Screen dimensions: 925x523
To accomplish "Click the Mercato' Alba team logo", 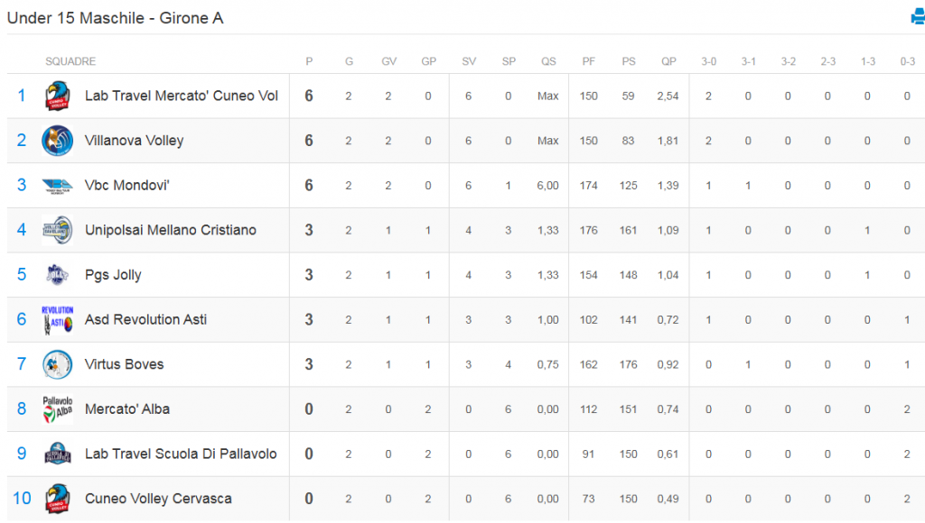I will click(x=58, y=409).
